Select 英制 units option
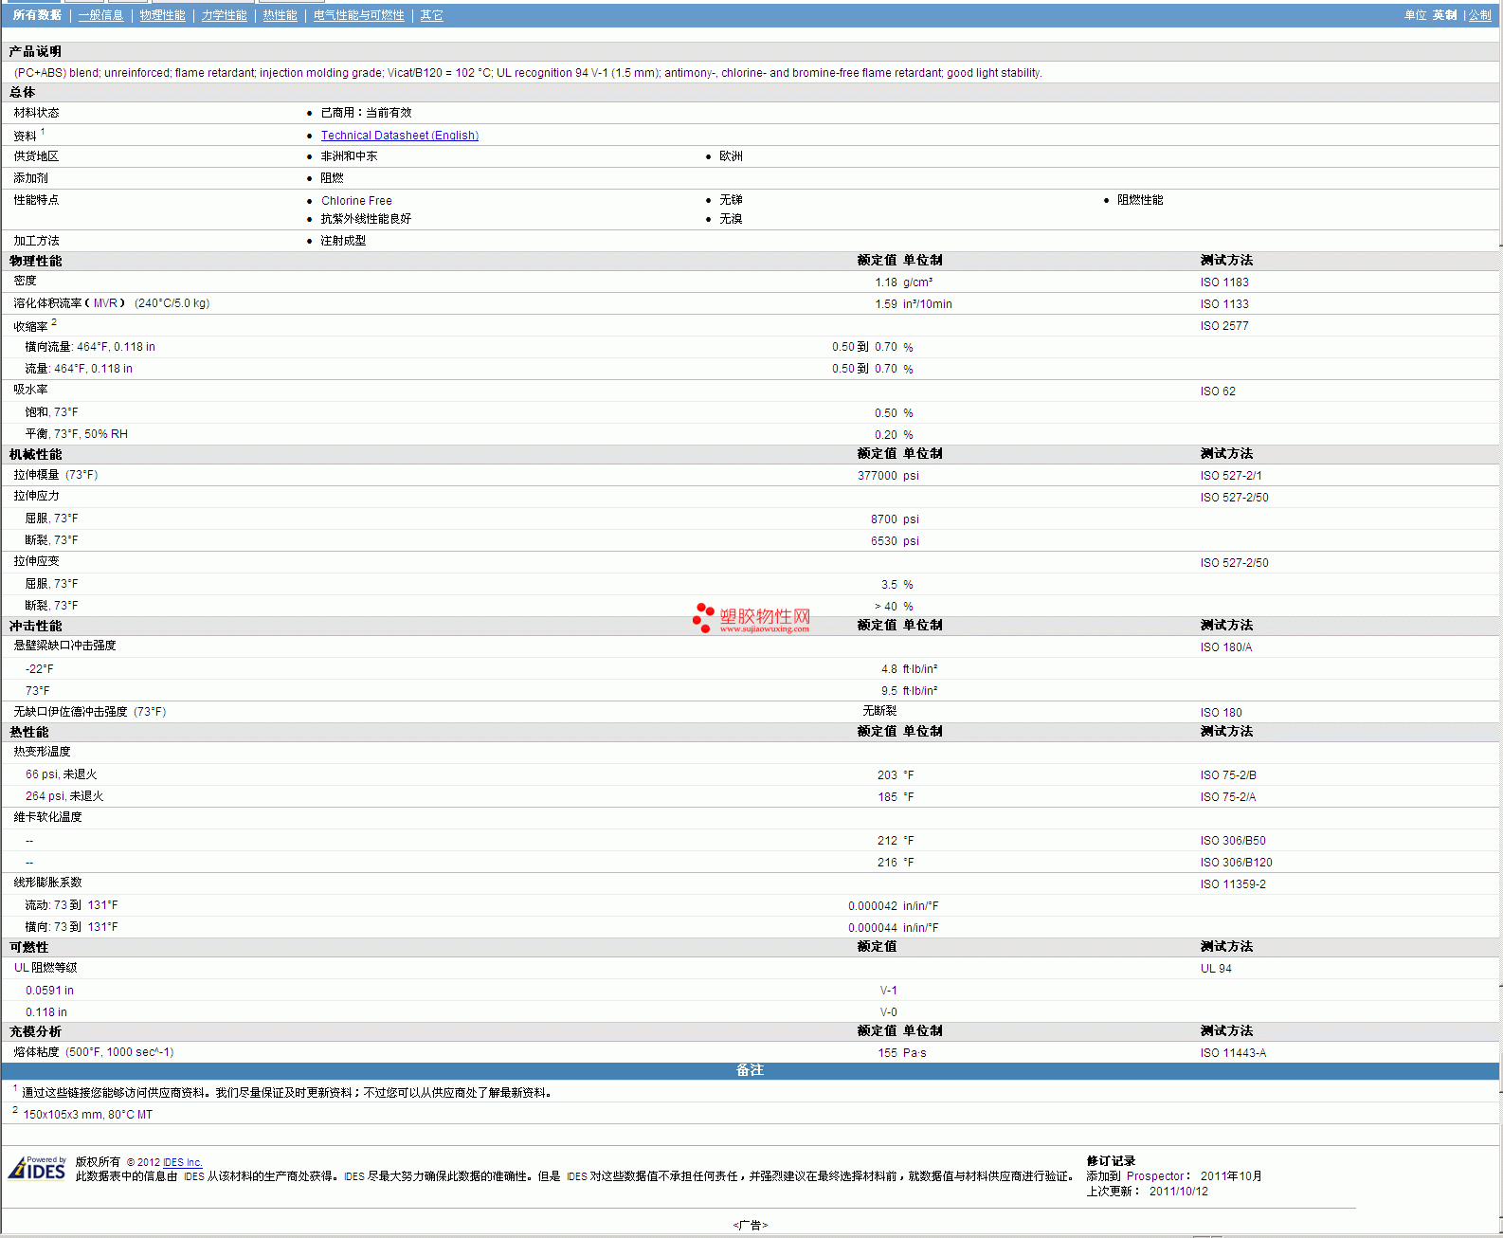Viewport: 1503px width, 1238px height. coord(1444,15)
